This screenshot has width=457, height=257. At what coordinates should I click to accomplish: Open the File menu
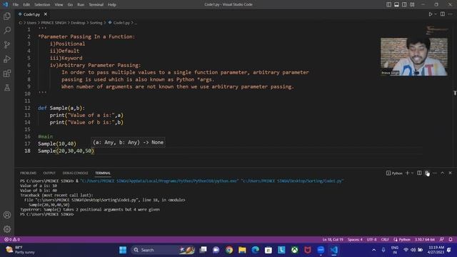tap(16, 5)
